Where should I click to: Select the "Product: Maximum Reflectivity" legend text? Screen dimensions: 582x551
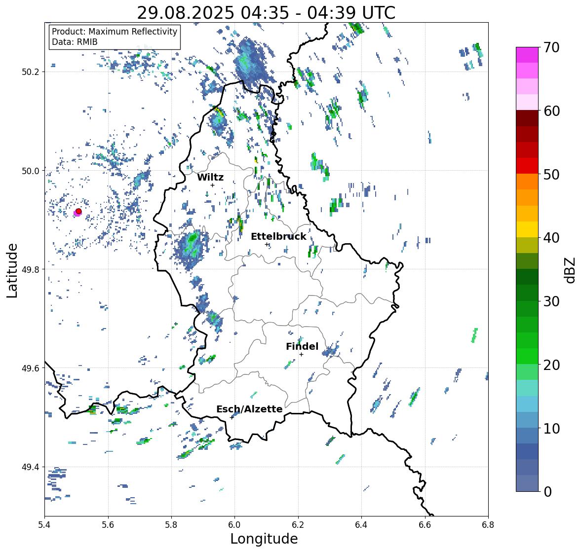pyautogui.click(x=115, y=32)
